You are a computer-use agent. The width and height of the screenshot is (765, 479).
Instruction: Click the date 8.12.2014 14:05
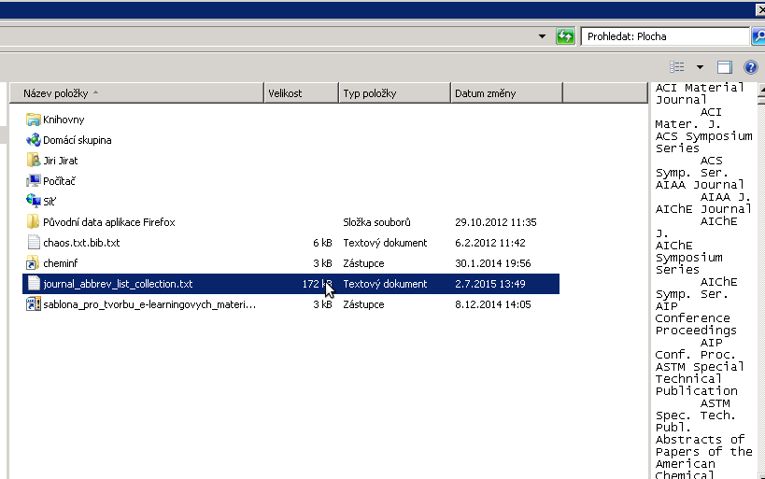[x=493, y=303]
